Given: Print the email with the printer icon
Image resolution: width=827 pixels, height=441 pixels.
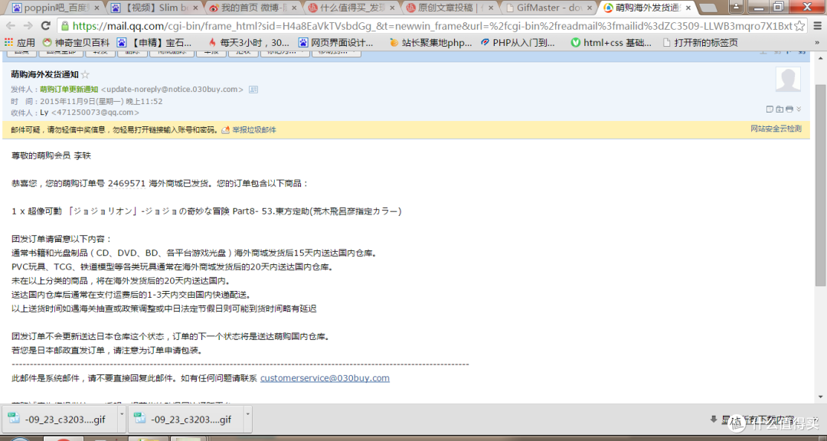Looking at the screenshot, I should (x=789, y=109).
